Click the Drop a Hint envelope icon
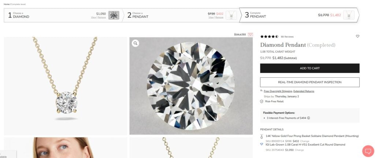The image size is (375, 158). (250, 34)
